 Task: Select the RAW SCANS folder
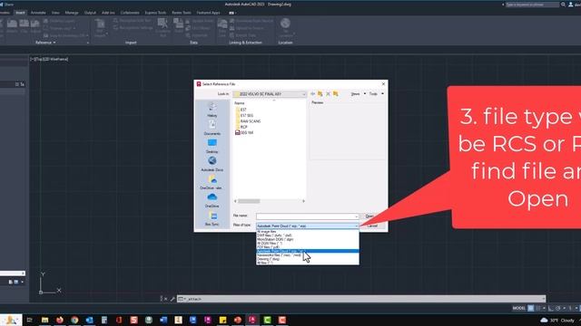(248, 121)
